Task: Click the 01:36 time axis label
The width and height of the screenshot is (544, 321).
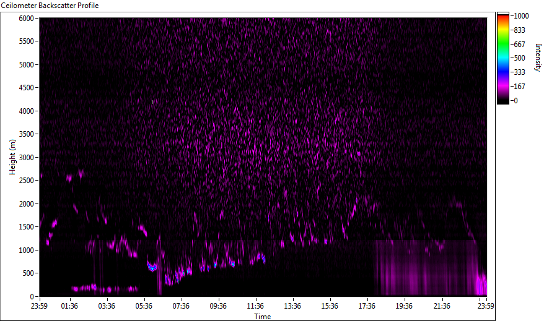Action: [x=69, y=306]
